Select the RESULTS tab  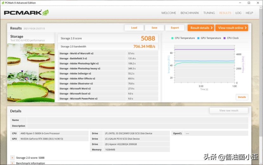(x=225, y=13)
